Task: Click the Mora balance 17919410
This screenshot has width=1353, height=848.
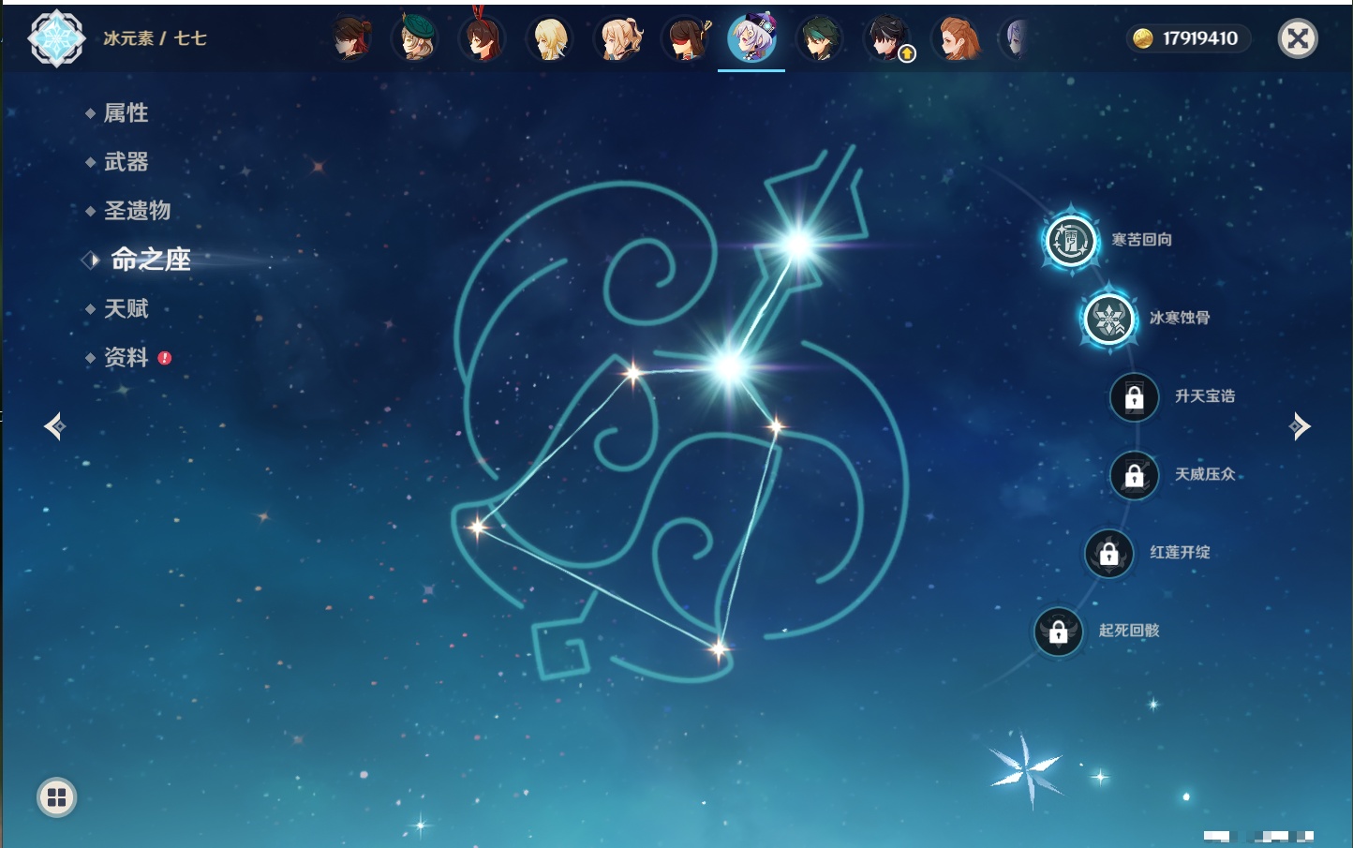Action: coord(1188,38)
